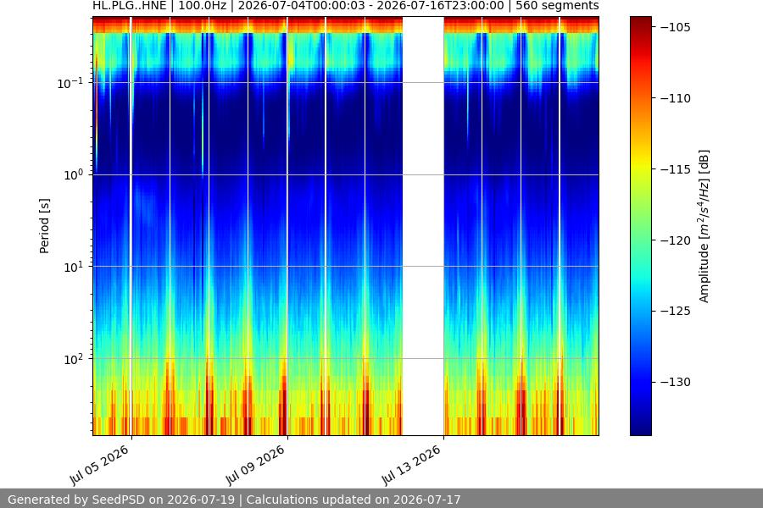Click the Jul 05 2026 date label
Image resolution: width=763 pixels, height=508 pixels.
100,465
